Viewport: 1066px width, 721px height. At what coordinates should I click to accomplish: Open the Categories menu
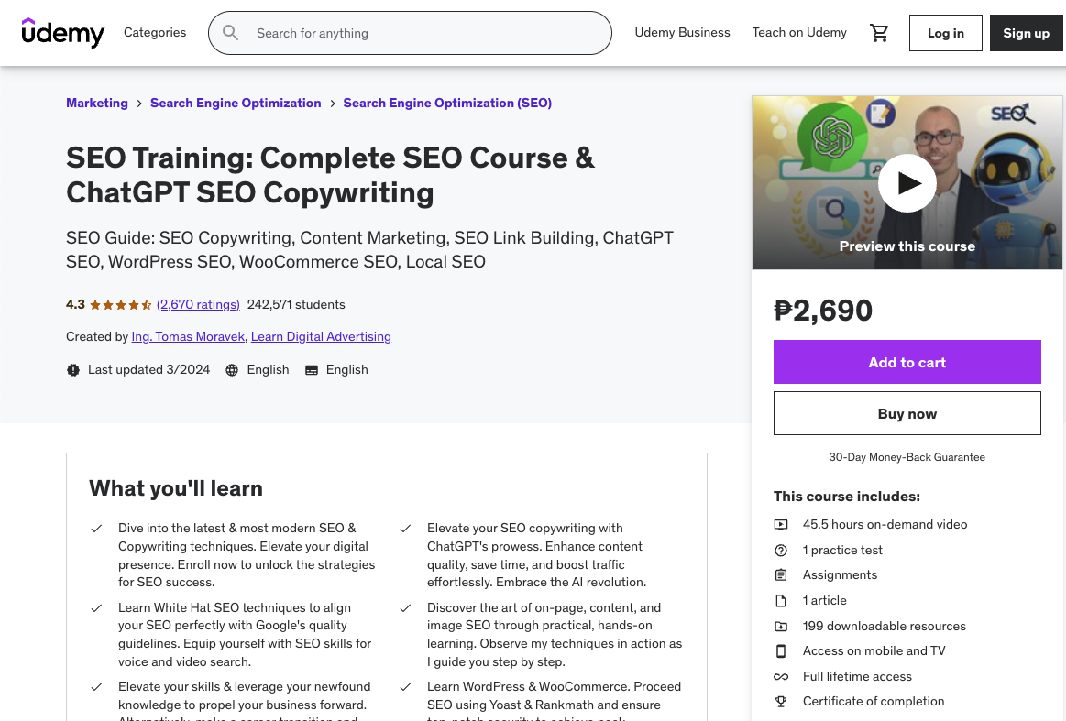pos(155,33)
